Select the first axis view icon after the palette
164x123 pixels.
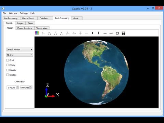[43, 33]
